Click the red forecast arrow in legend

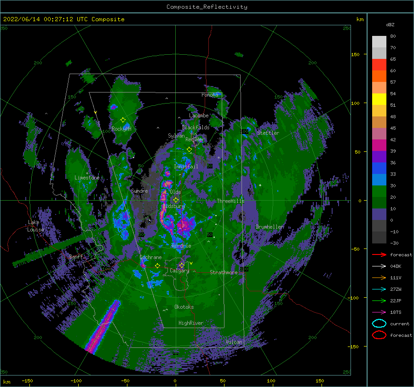379,254
